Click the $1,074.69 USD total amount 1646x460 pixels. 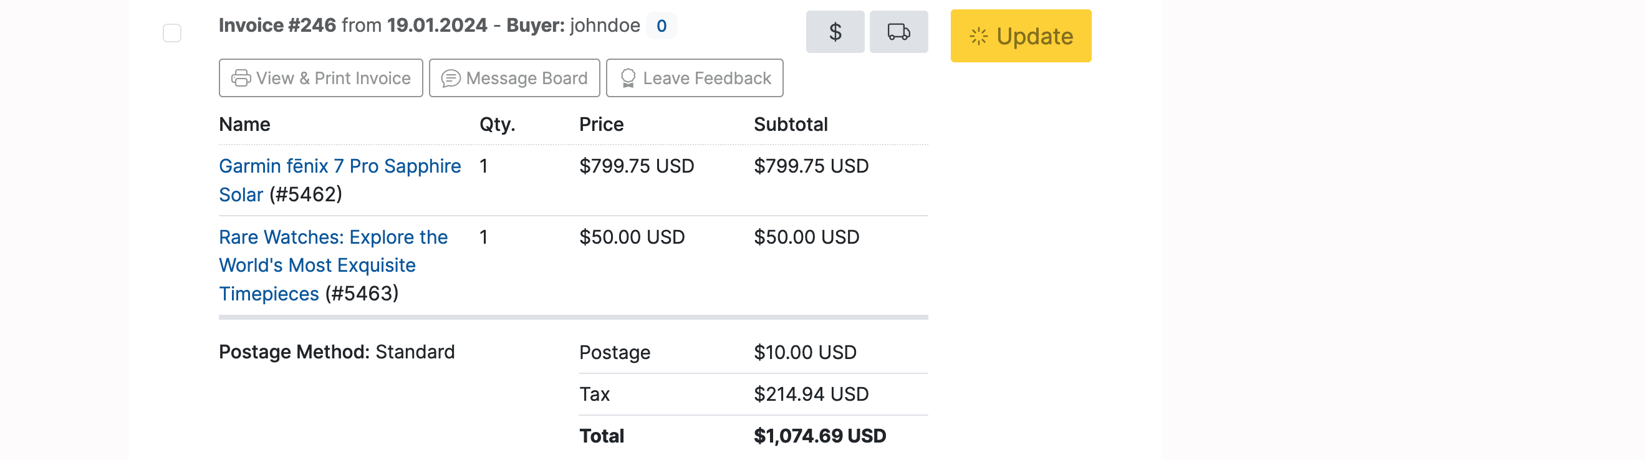[819, 436]
